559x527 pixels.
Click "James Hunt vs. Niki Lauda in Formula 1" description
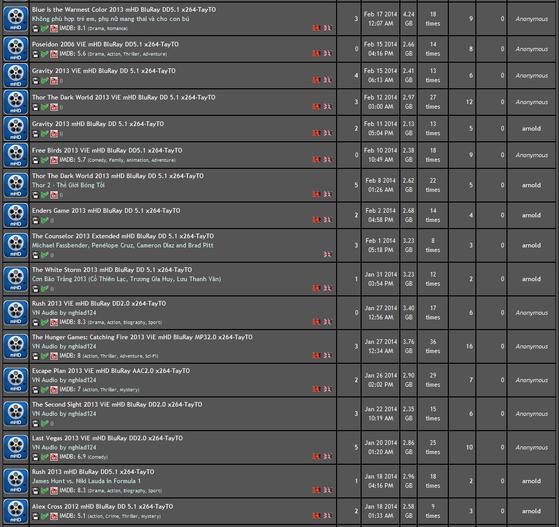(86, 481)
